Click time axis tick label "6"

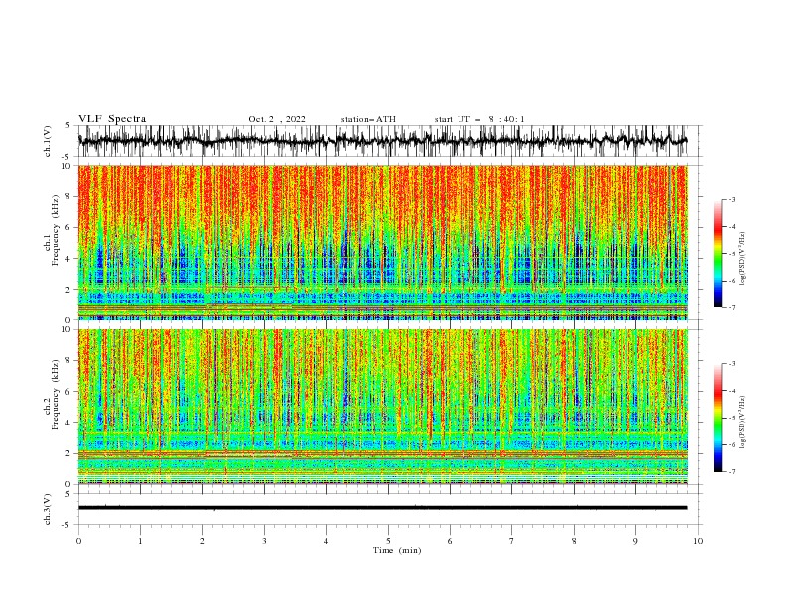point(450,541)
